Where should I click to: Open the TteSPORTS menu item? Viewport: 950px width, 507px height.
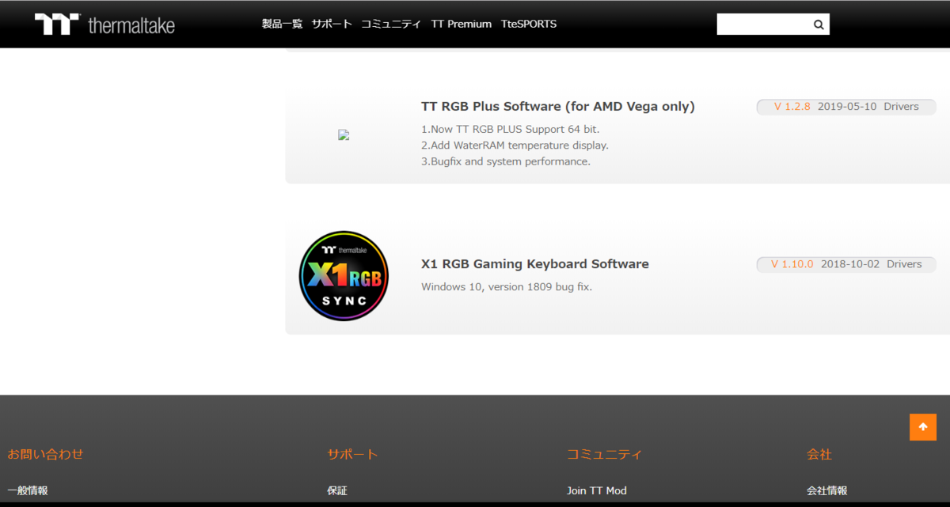pos(529,24)
